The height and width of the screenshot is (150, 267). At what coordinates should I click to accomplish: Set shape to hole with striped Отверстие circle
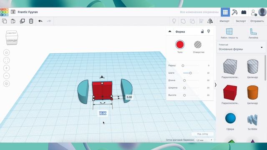click(198, 45)
